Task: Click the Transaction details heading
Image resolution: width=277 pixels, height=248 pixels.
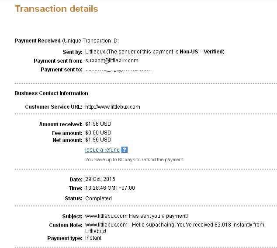Action: point(56,9)
